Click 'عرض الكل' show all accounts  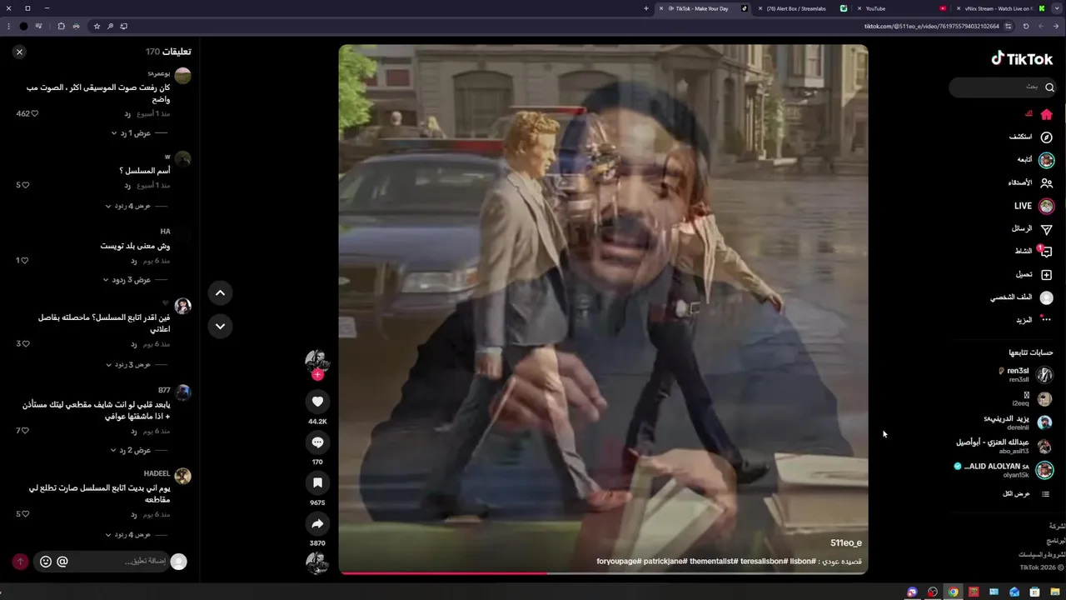[x=1026, y=494]
